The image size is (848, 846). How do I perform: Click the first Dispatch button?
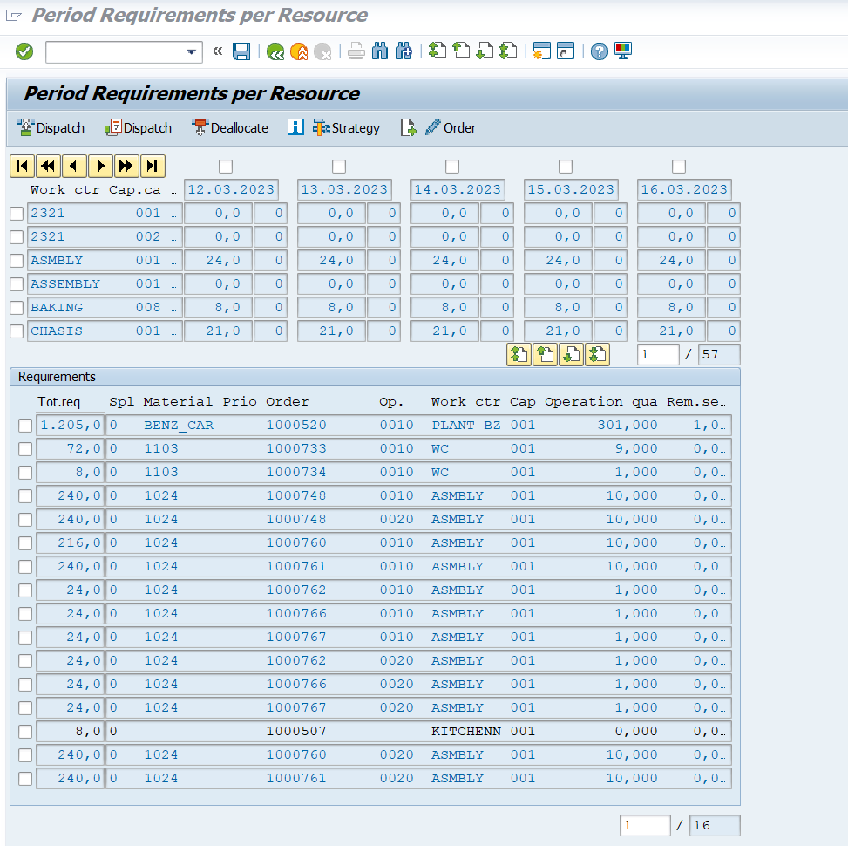[x=51, y=127]
